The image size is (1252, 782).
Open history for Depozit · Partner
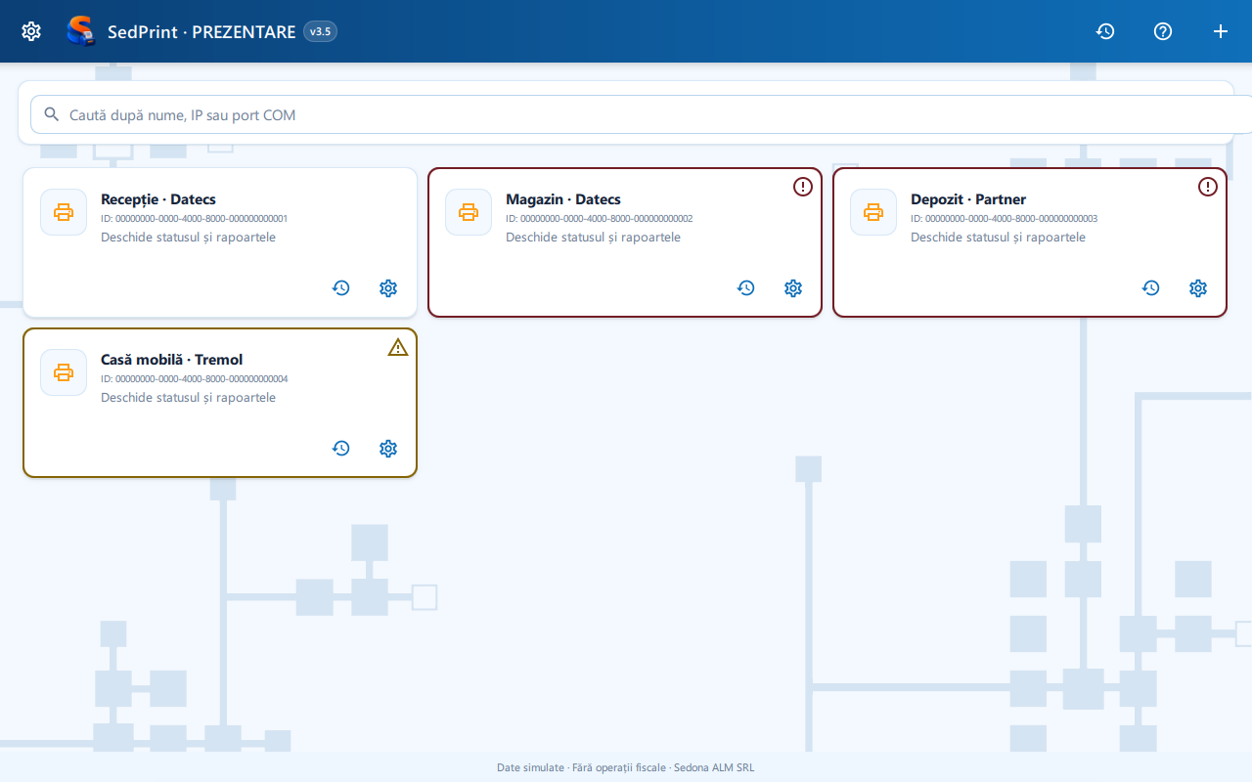(x=1151, y=288)
